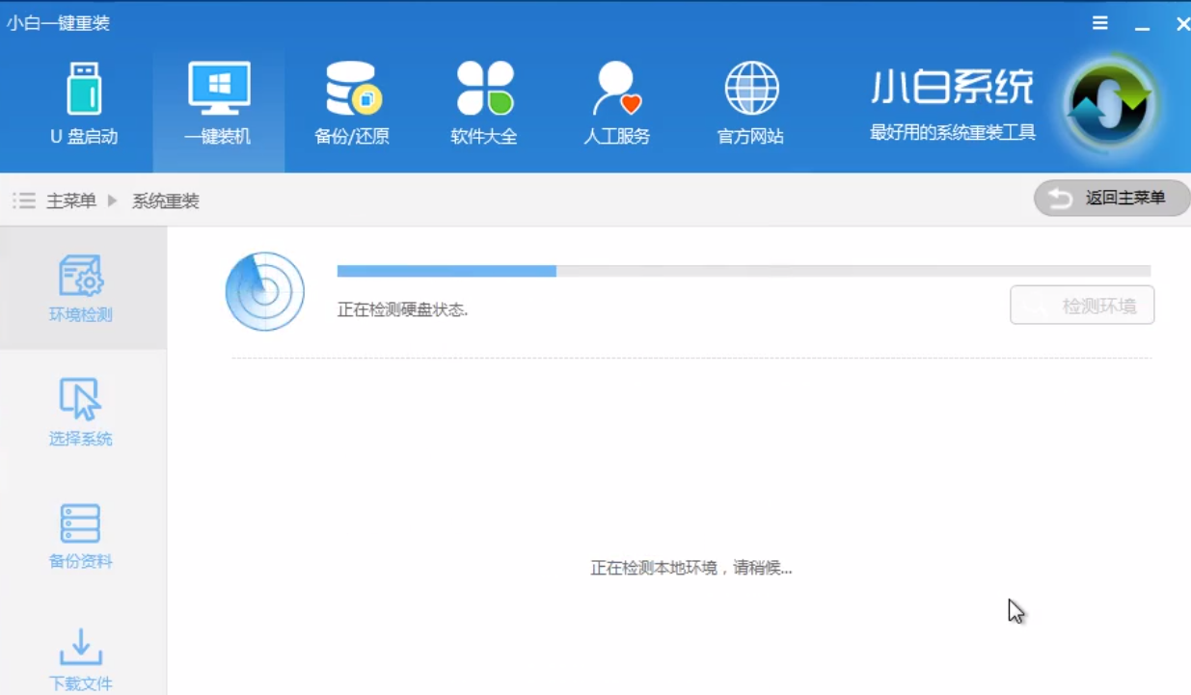Select the U盘启动 USB boot icon

[x=83, y=101]
